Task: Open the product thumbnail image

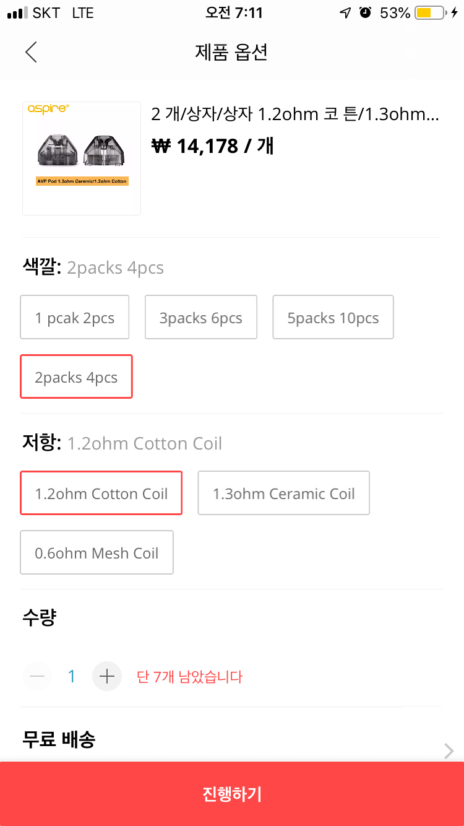Action: point(82,159)
